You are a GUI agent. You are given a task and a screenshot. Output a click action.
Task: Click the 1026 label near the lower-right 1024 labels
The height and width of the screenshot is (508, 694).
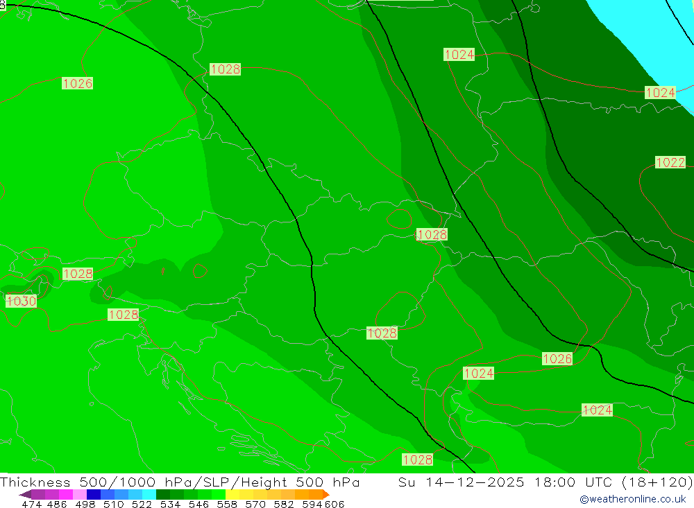click(557, 358)
